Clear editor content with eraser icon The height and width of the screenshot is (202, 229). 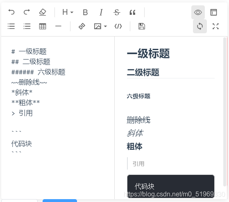pos(43,12)
